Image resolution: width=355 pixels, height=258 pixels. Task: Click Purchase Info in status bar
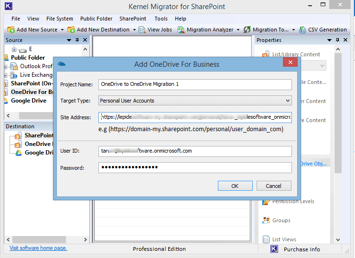click(302, 249)
